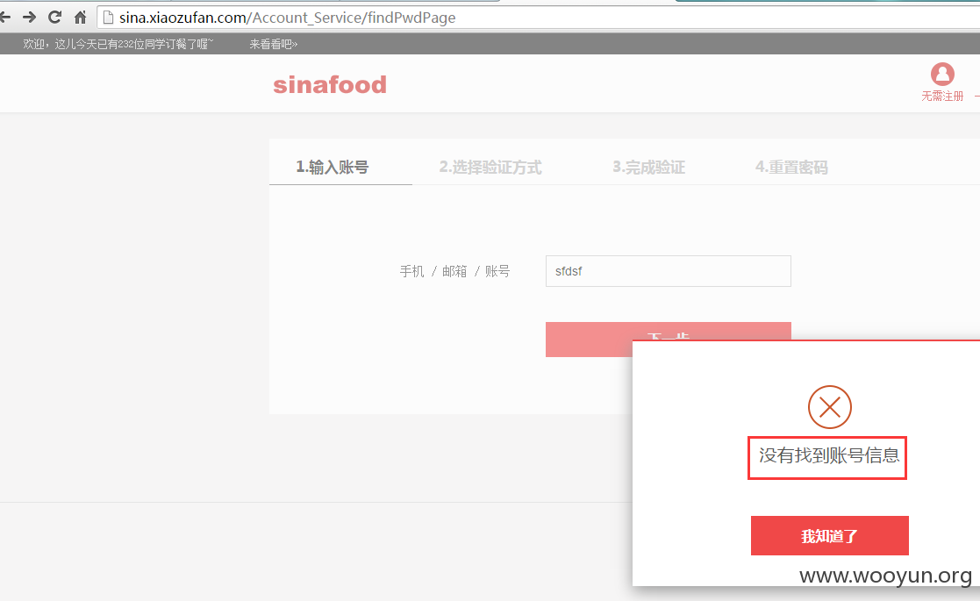Go back using browser back arrow
This screenshot has width=980, height=601.
tap(5, 17)
